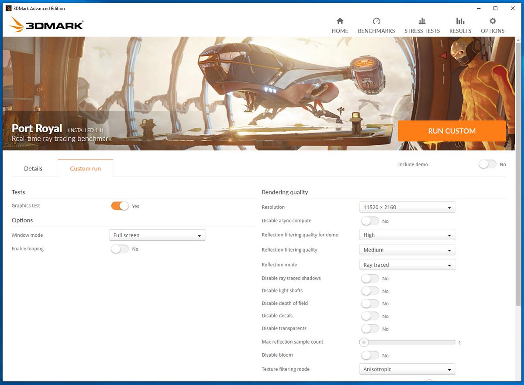Close the 3DMark window
This screenshot has width=524, height=385.
pyautogui.click(x=514, y=8)
